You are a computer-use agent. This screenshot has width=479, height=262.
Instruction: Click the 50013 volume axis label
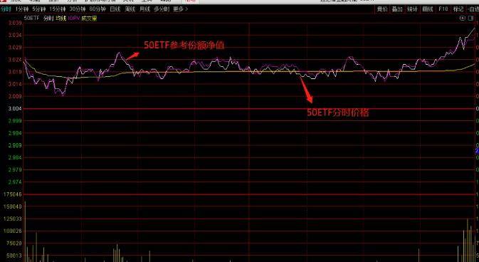14,256
